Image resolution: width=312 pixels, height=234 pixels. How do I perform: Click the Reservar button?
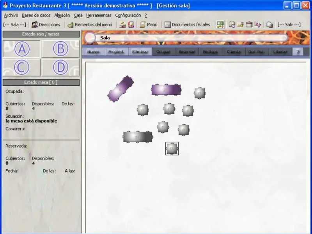pos(187,52)
